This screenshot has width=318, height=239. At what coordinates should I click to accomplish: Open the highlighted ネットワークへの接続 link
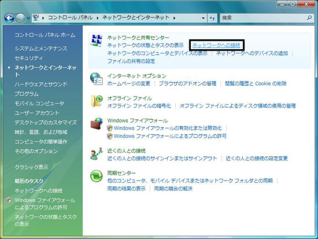tap(216, 45)
